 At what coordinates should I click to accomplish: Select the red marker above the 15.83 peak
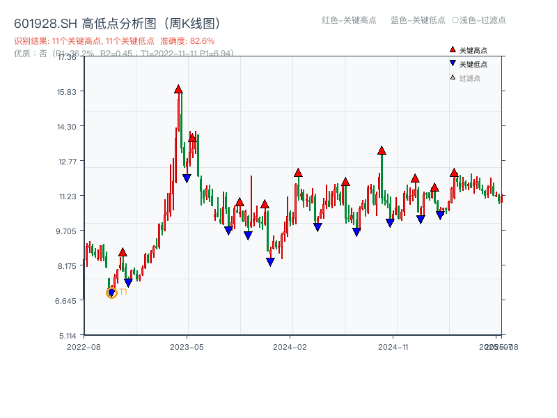click(x=179, y=88)
